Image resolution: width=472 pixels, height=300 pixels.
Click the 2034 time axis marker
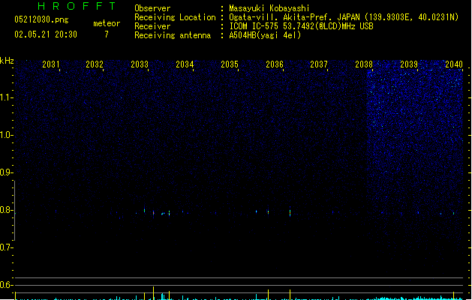[x=185, y=64]
